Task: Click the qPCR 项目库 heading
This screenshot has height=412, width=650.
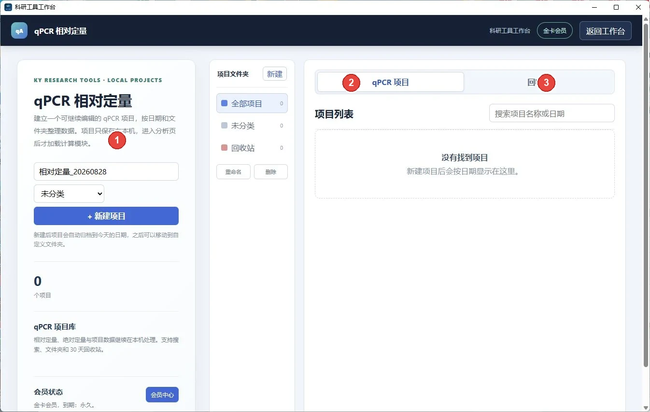Action: [x=55, y=327]
